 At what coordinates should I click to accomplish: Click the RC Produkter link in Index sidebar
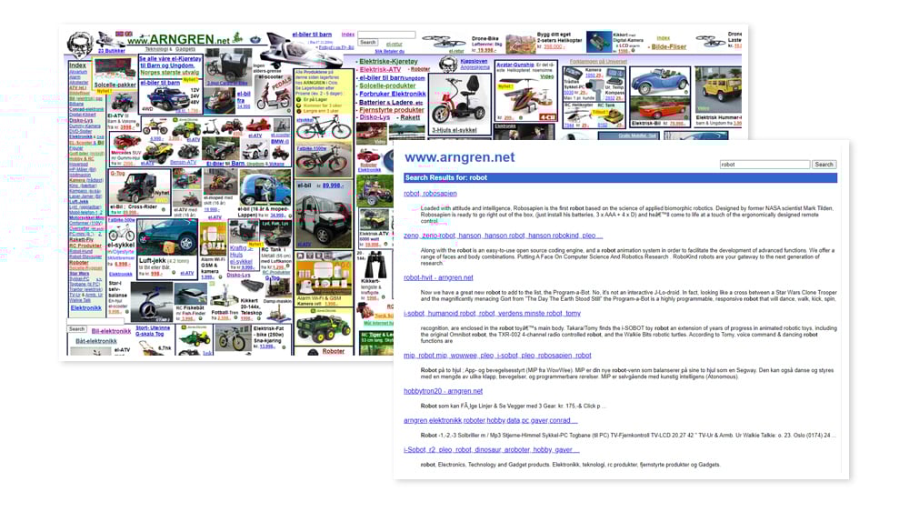(x=85, y=246)
